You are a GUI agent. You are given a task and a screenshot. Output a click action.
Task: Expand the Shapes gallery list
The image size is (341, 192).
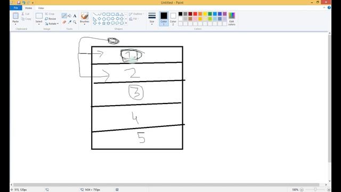126,23
